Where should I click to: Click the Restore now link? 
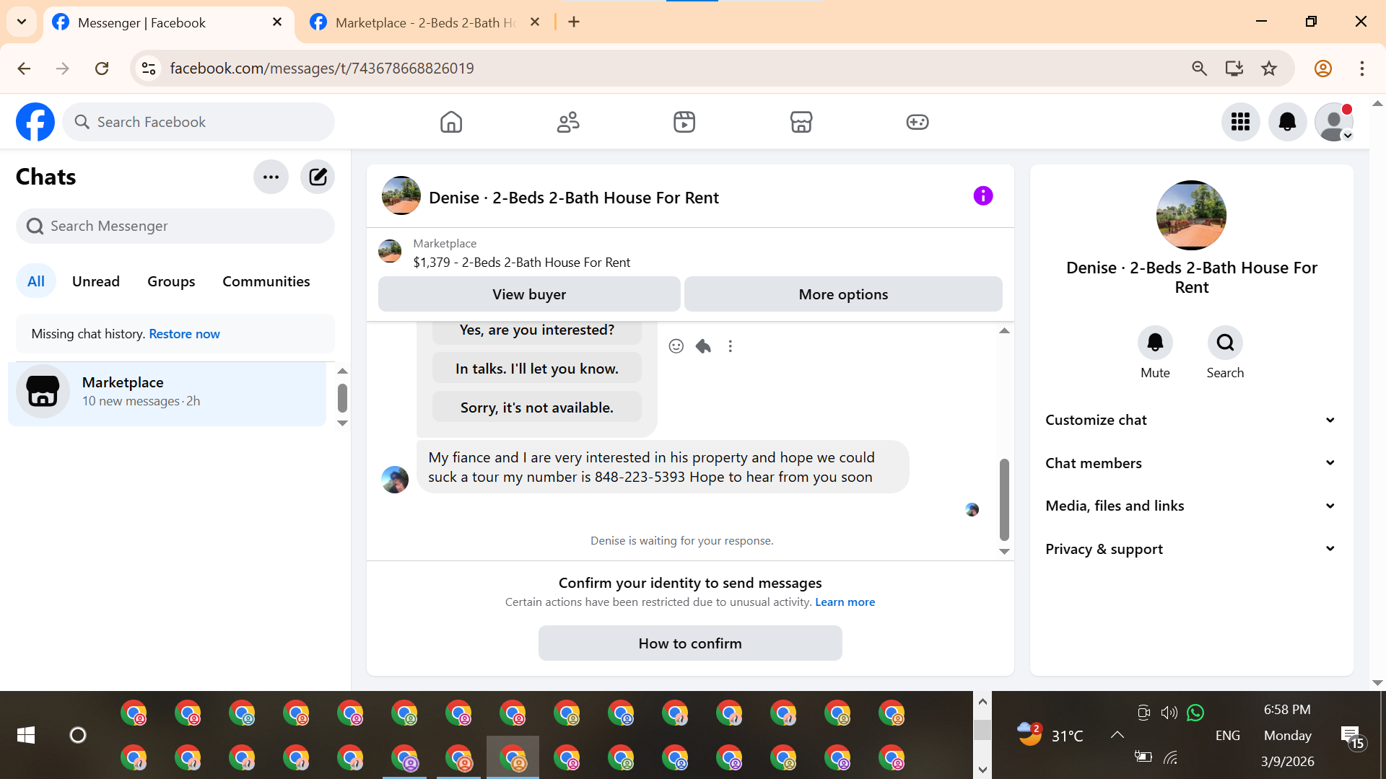(184, 334)
